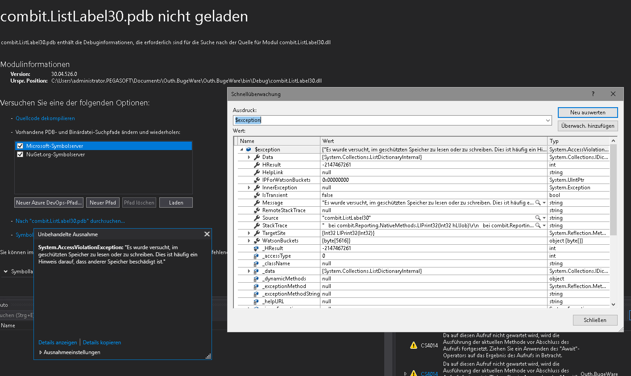Click the Ausdruck input field with $exception
Viewport: 631px width, 376px height.
(x=389, y=120)
